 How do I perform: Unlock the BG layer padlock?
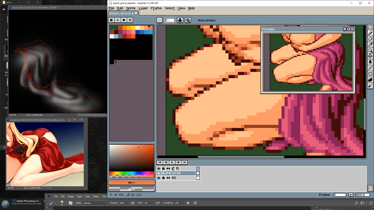coord(163,178)
